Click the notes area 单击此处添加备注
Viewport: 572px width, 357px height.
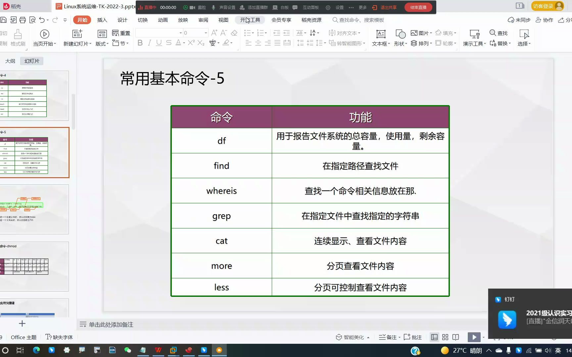click(x=111, y=324)
